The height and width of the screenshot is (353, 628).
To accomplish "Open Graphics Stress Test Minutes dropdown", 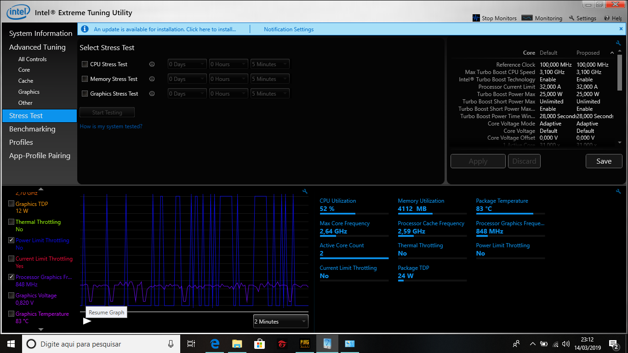I will click(270, 94).
